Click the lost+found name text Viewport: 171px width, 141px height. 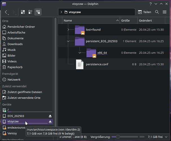coord(93,30)
